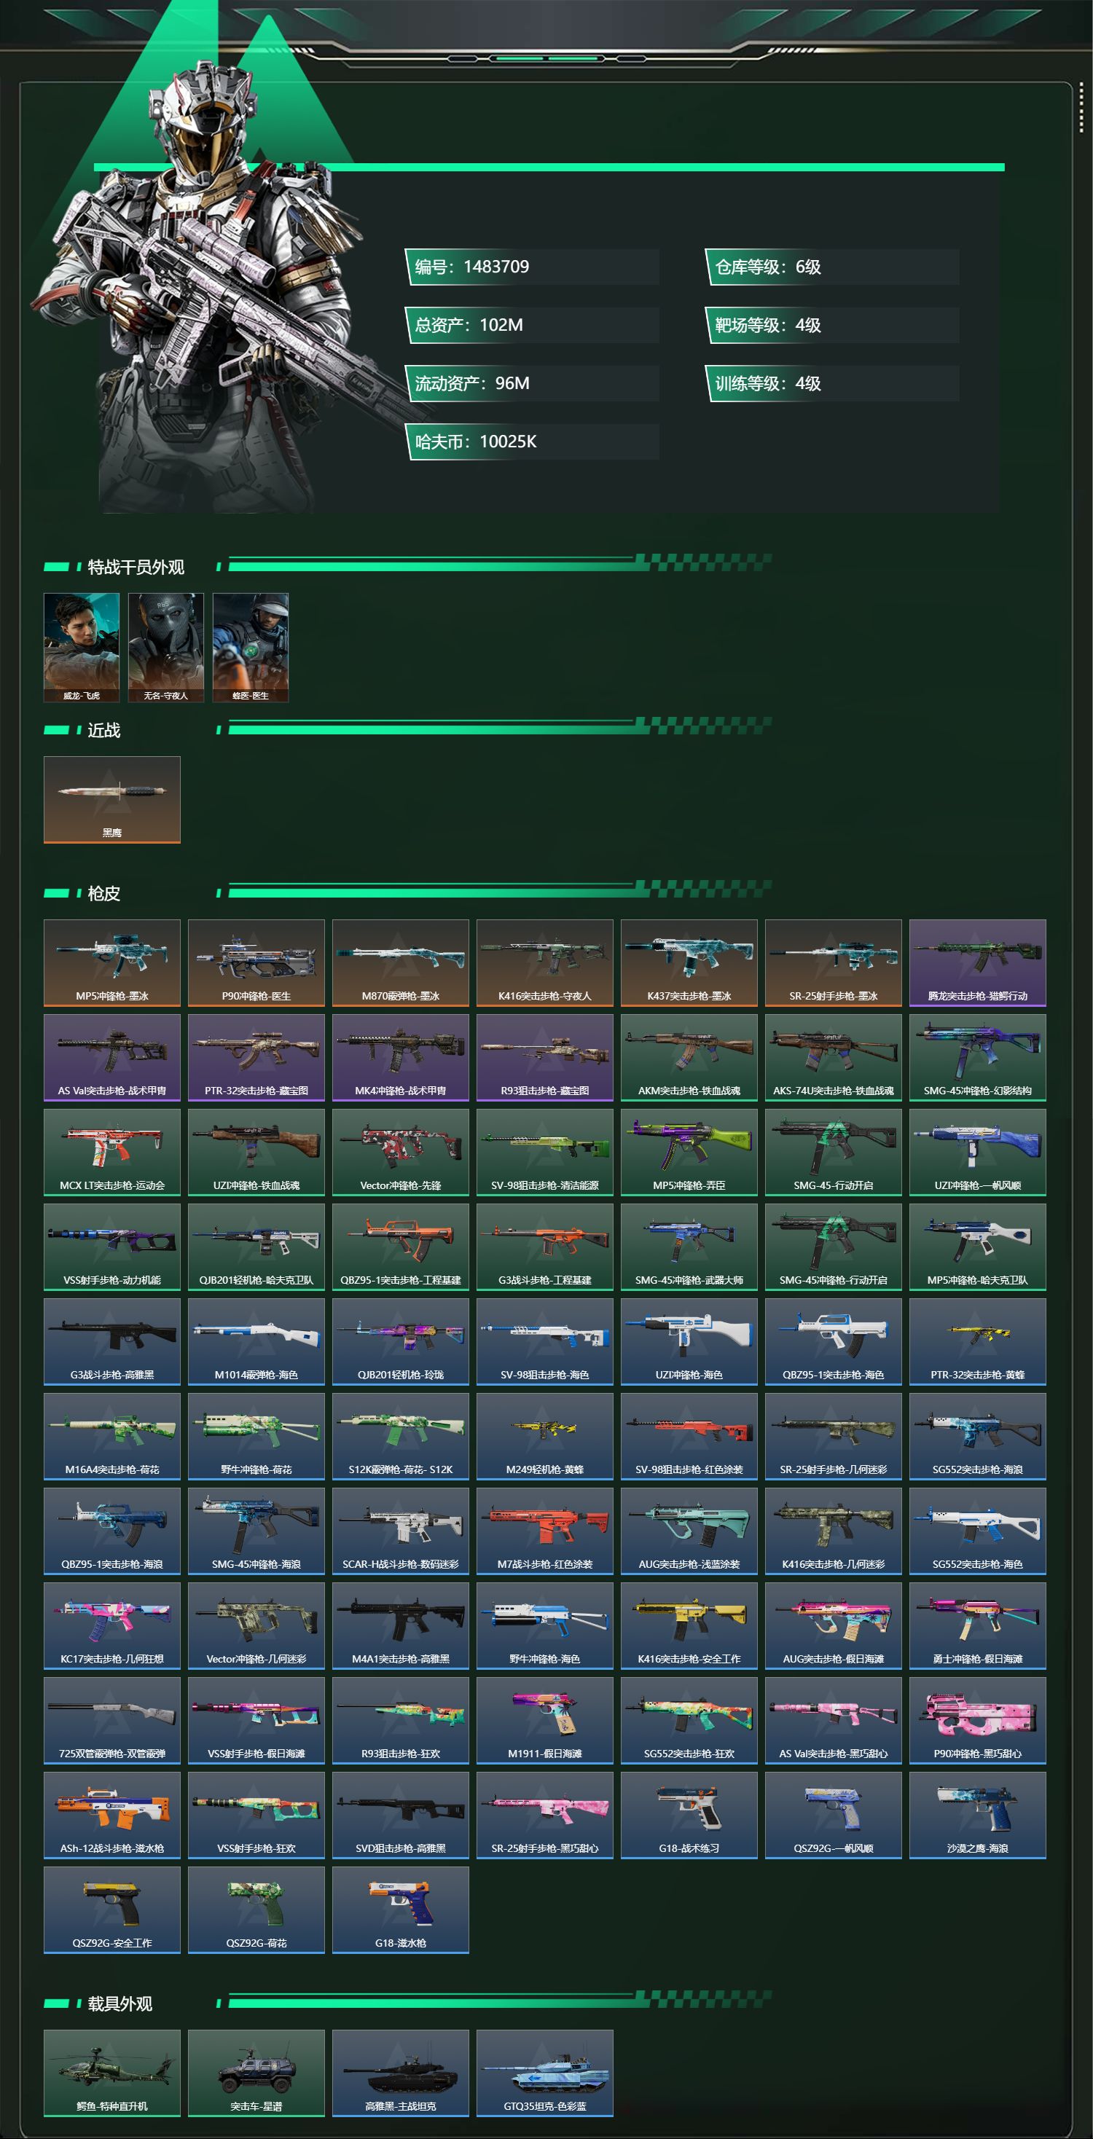Viewport: 1093px width, 2139px height.
Task: Click the 哈夫币 10025K balance field
Action: 533,441
